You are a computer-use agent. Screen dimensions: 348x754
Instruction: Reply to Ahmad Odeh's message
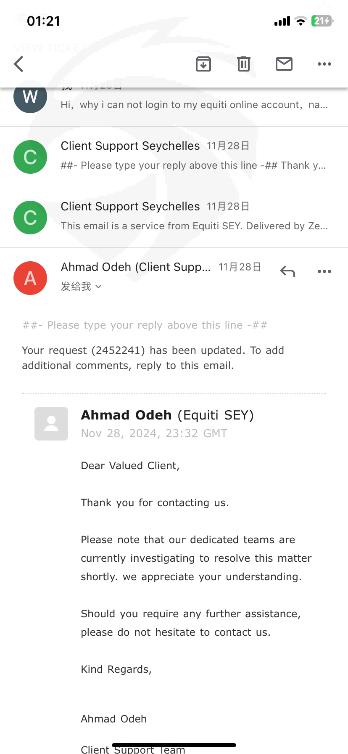coord(287,271)
